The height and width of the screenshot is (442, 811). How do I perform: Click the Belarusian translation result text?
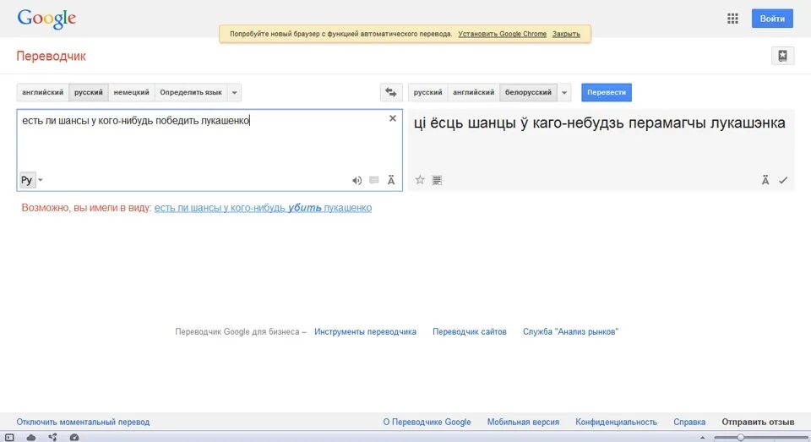tap(600, 123)
